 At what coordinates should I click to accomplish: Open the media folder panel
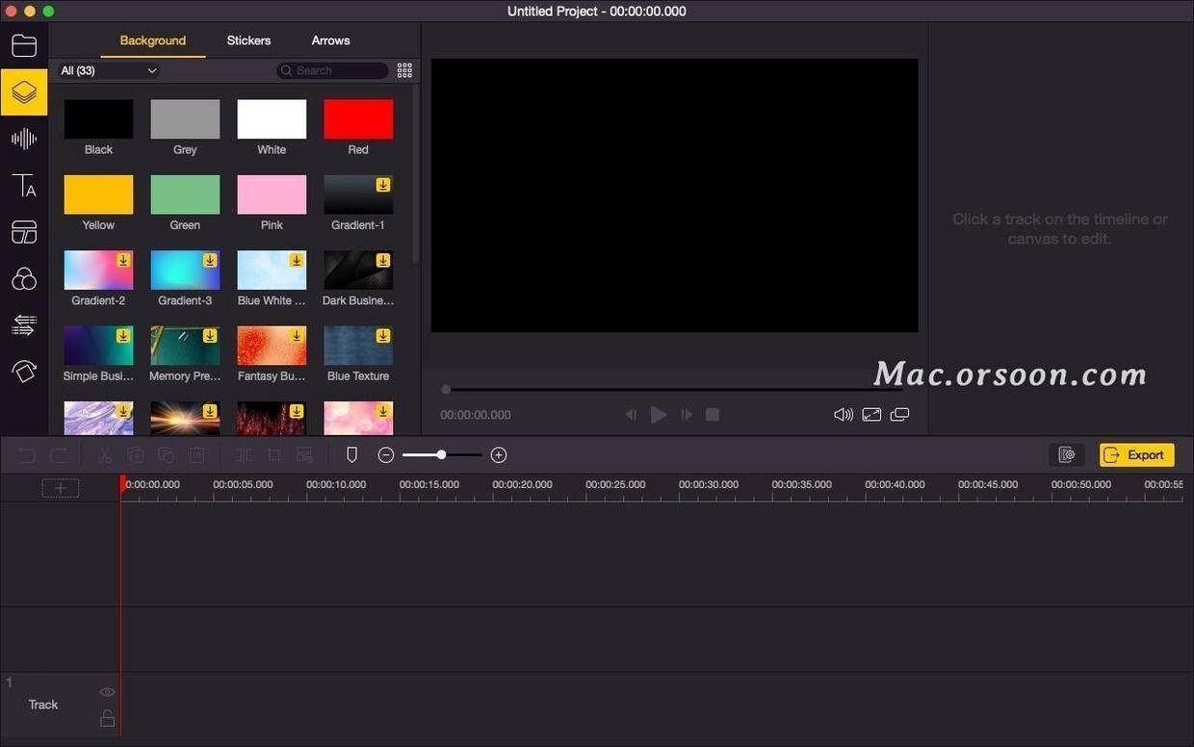(x=24, y=45)
